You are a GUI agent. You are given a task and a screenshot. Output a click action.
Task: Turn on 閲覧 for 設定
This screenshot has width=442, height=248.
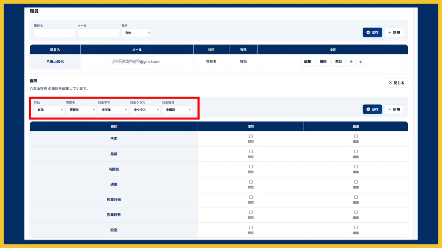coord(251,227)
